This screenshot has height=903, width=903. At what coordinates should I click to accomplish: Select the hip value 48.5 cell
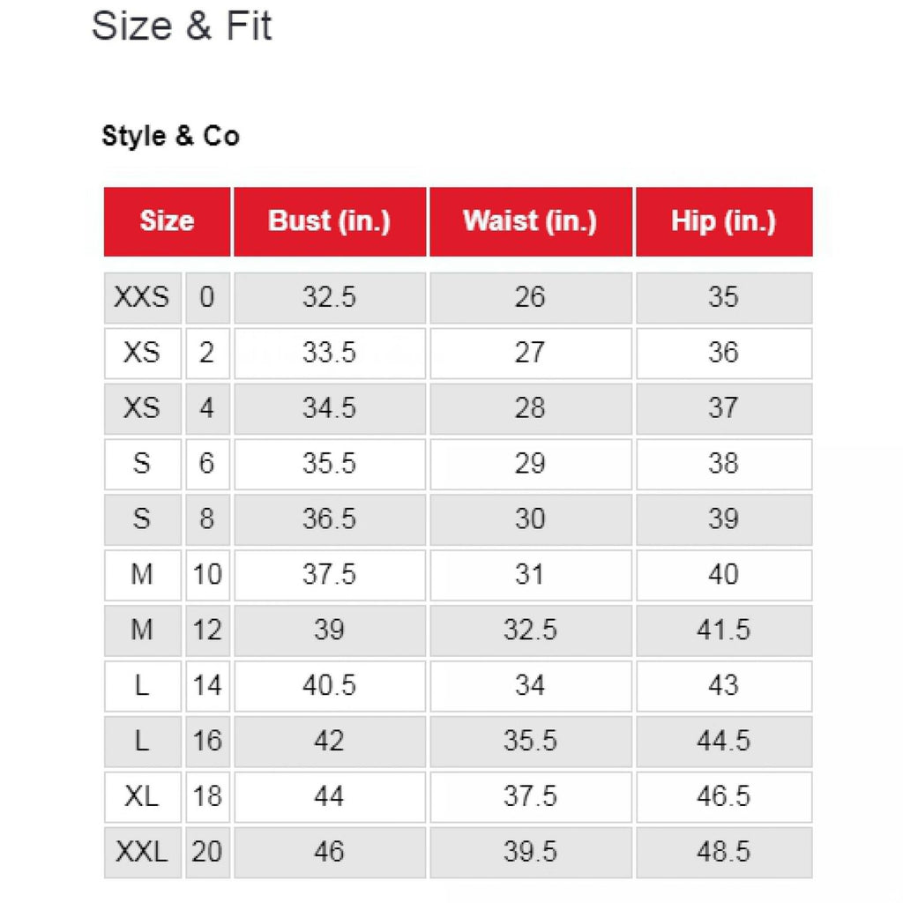tap(723, 852)
